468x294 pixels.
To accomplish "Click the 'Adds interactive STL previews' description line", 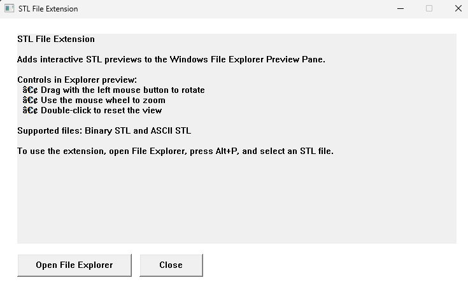I will pos(171,59).
